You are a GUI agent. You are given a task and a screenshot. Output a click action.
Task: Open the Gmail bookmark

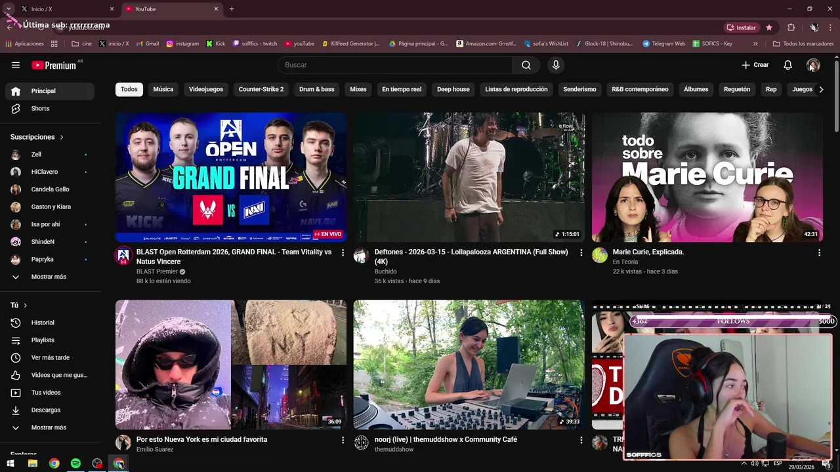coord(148,44)
